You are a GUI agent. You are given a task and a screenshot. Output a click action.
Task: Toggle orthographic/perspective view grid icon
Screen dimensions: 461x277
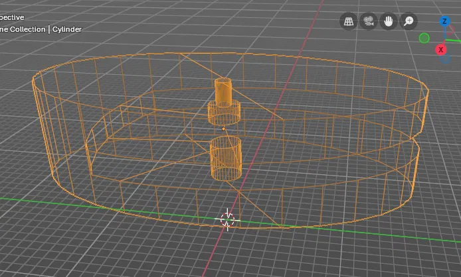(348, 21)
